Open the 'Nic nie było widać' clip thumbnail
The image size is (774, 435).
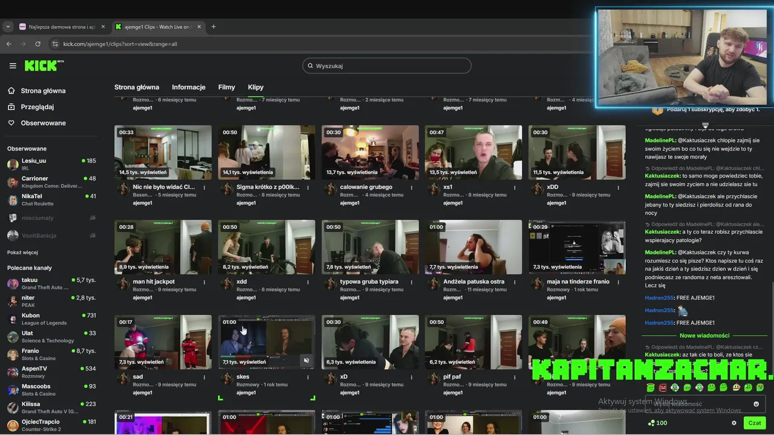[163, 152]
